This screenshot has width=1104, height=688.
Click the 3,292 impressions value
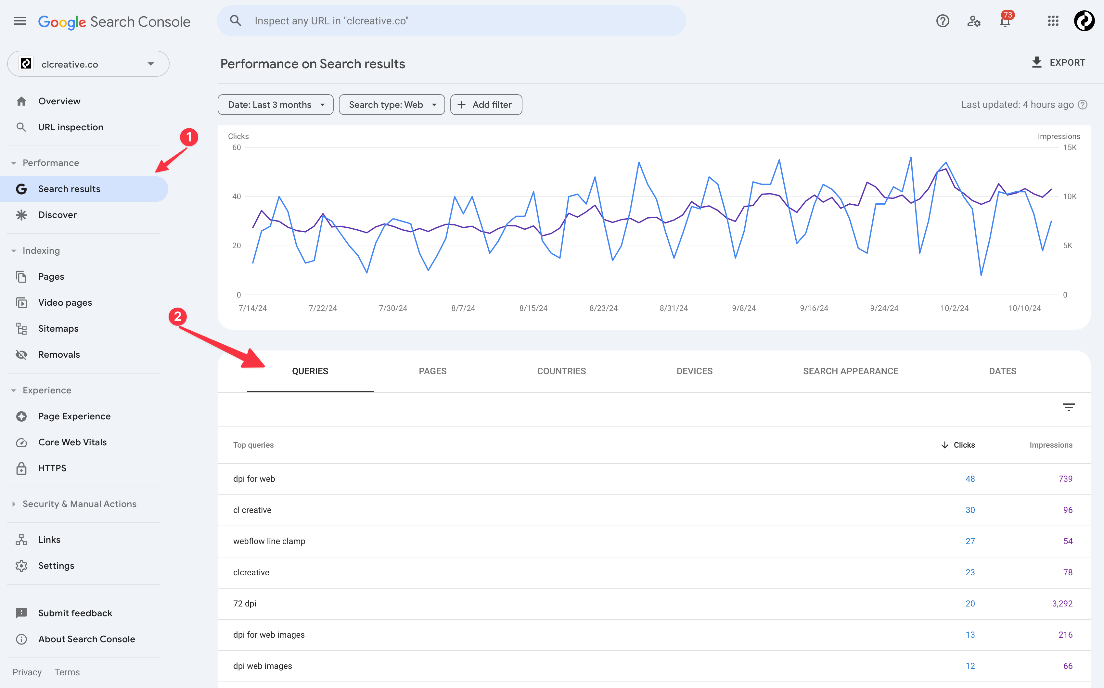(x=1062, y=604)
